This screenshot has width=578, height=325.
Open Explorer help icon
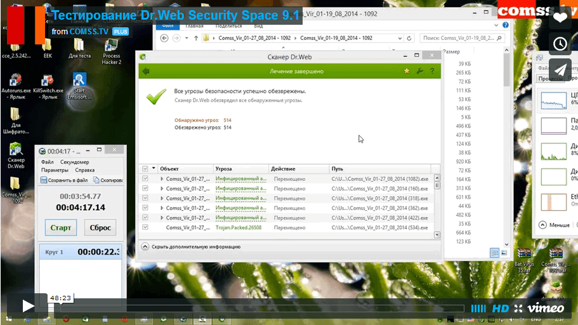click(506, 25)
